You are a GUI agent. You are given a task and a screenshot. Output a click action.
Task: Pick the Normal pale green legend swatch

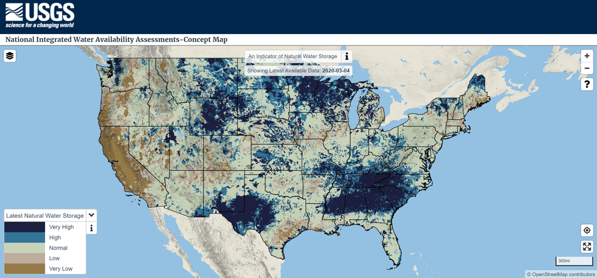click(x=25, y=248)
